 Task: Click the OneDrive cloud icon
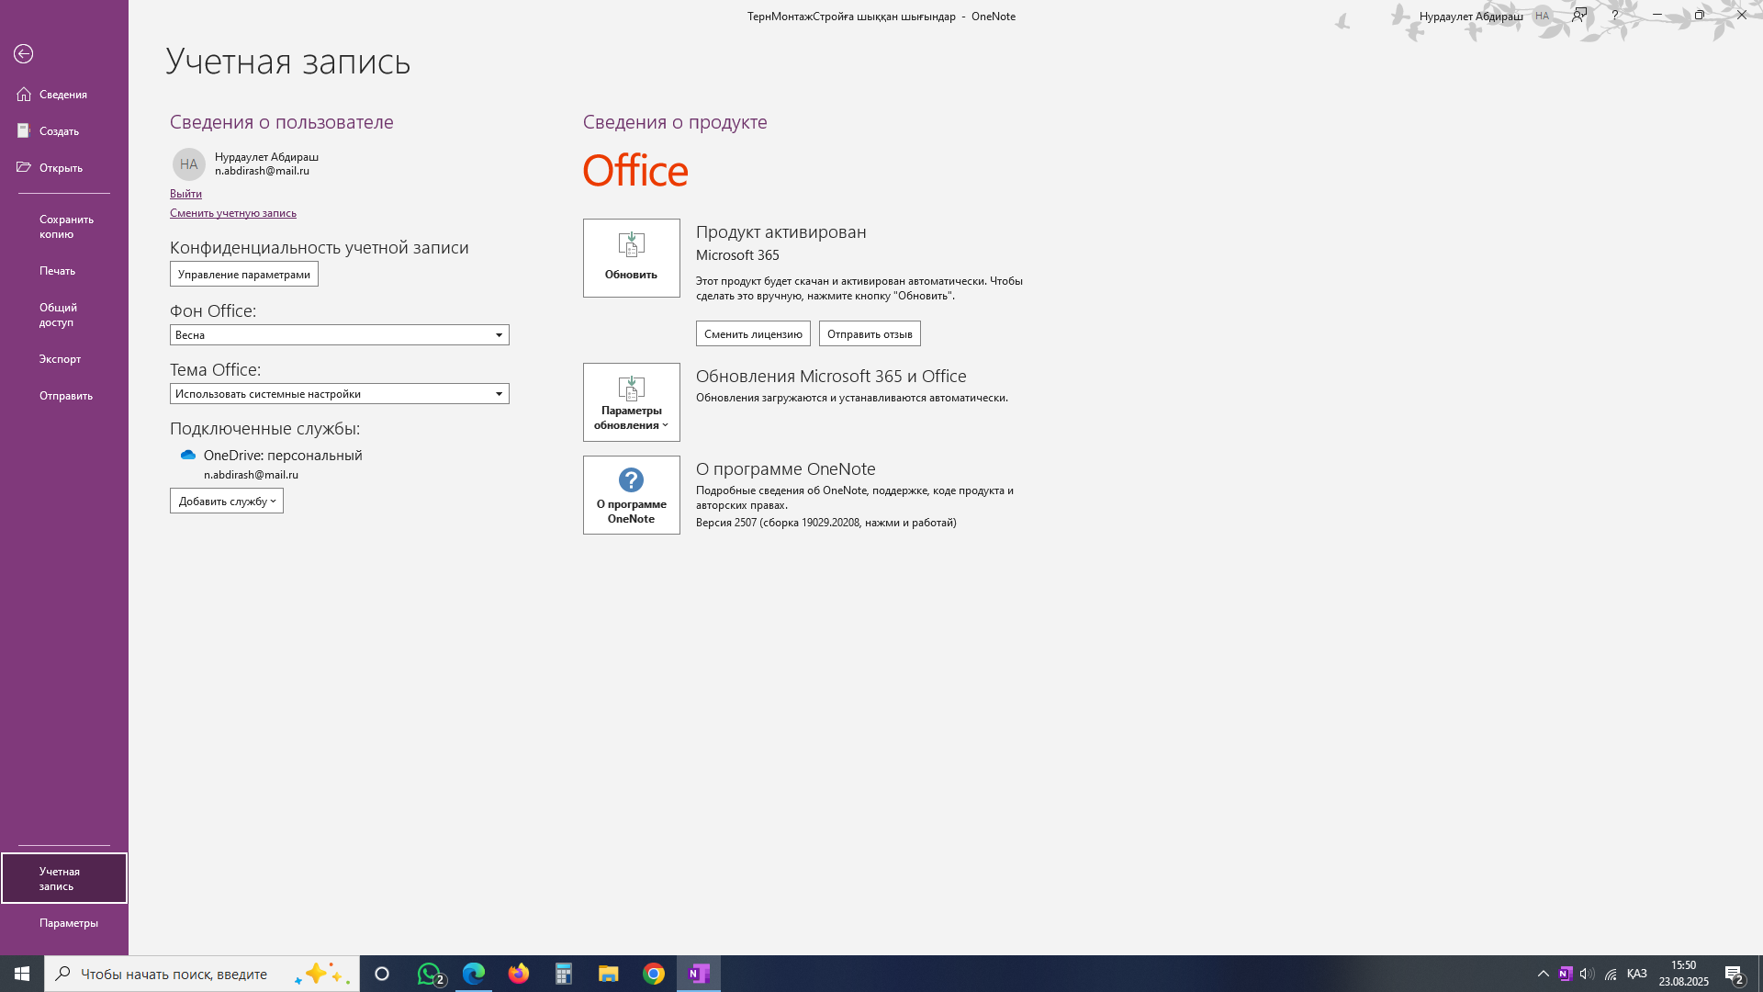coord(188,456)
